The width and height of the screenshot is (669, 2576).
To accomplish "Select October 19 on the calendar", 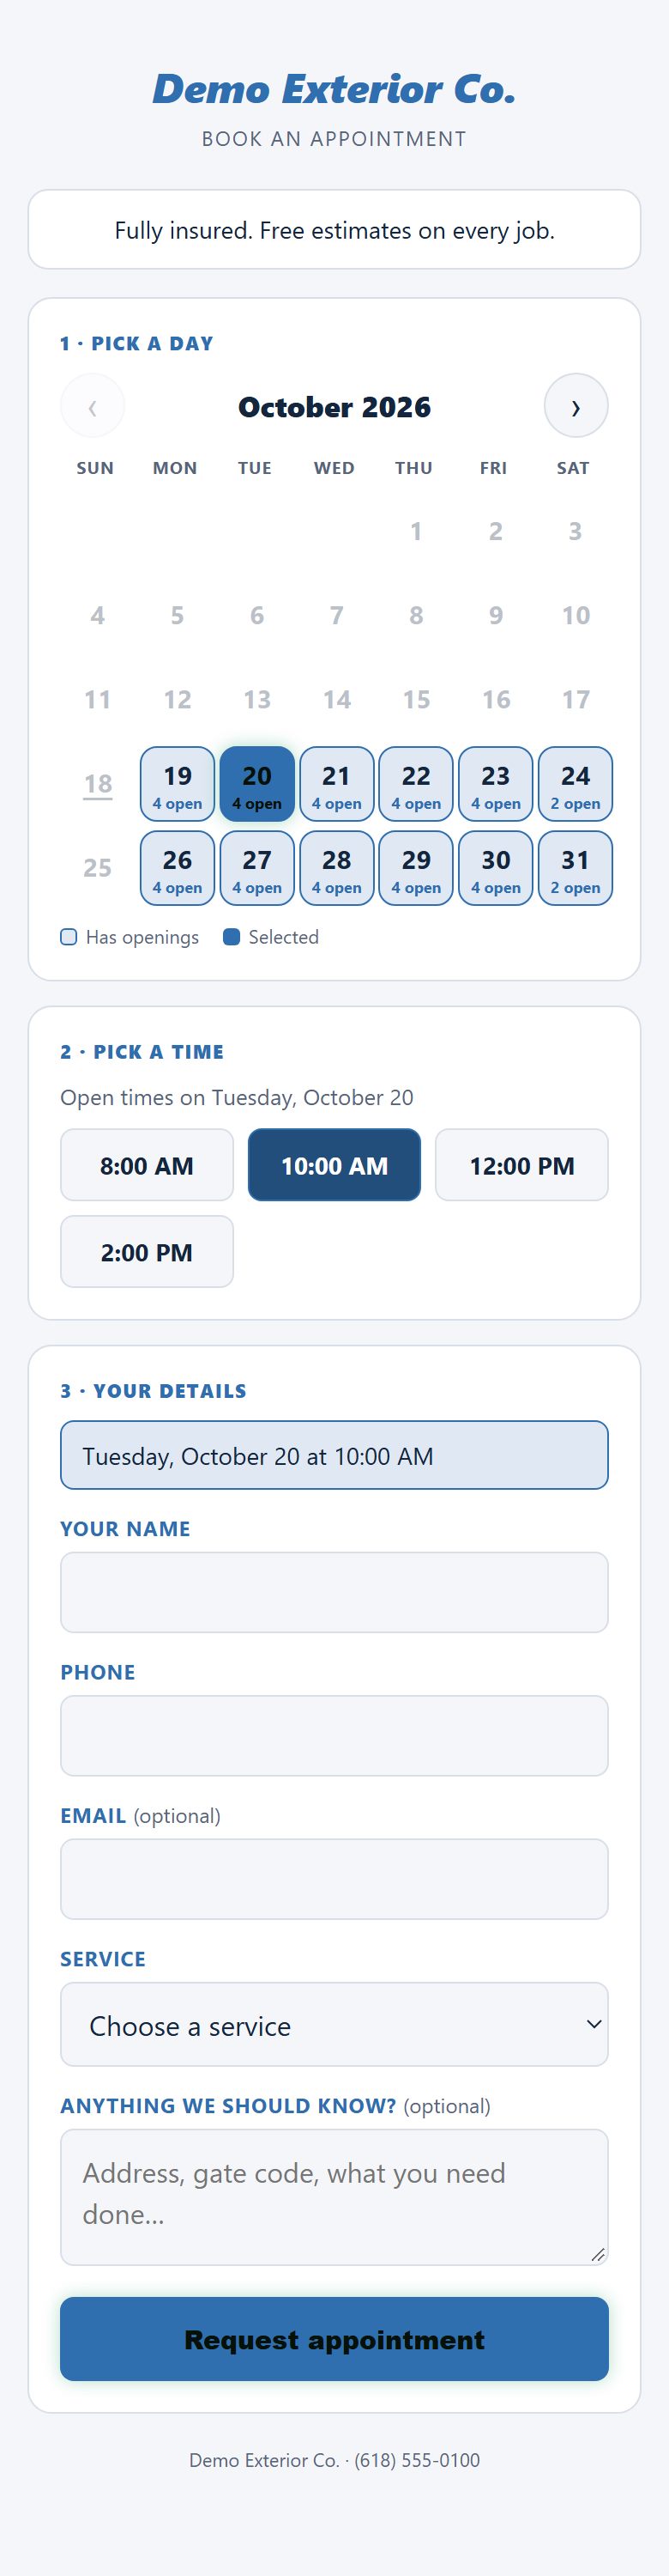I will click(x=178, y=784).
